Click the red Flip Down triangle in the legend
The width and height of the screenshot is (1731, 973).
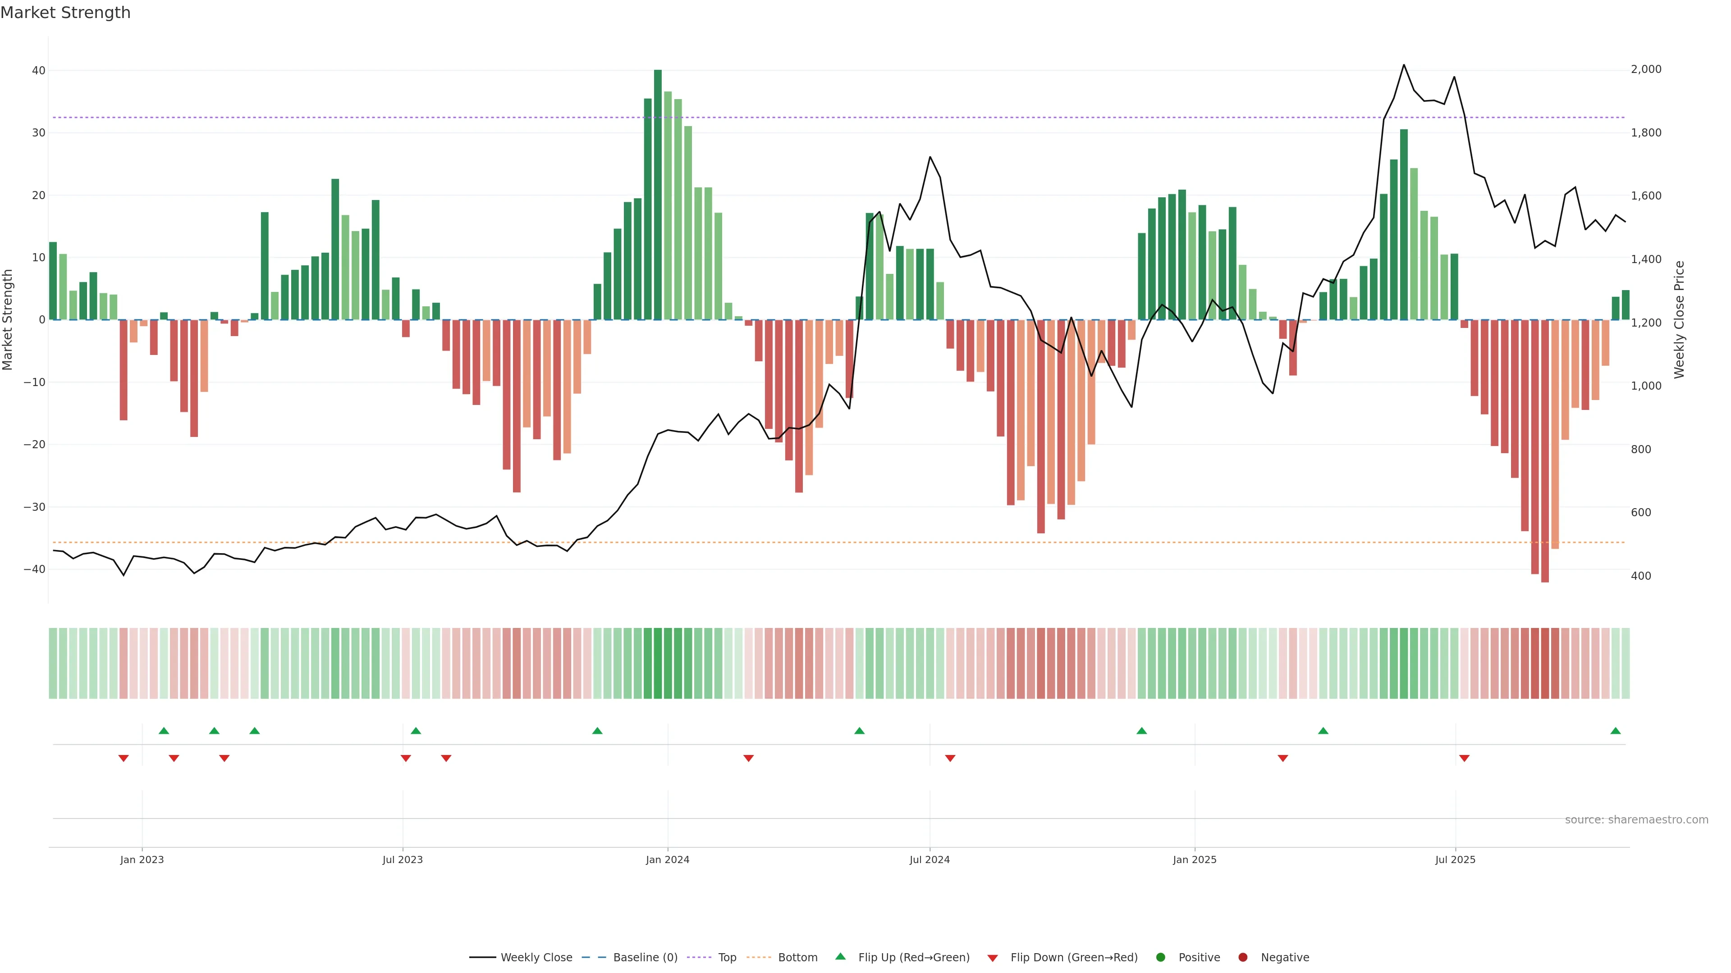pos(993,958)
